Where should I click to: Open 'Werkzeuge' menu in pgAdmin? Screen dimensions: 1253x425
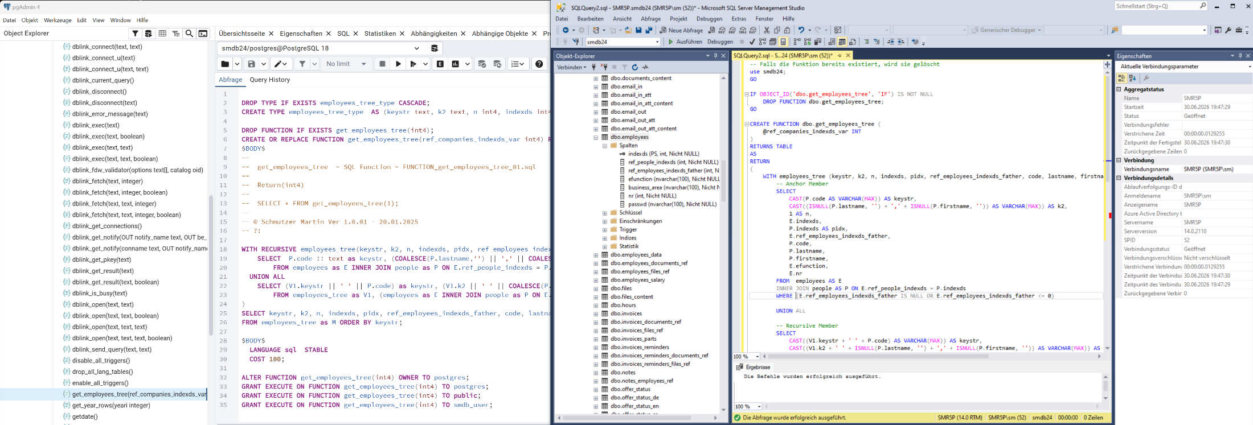pyautogui.click(x=58, y=20)
